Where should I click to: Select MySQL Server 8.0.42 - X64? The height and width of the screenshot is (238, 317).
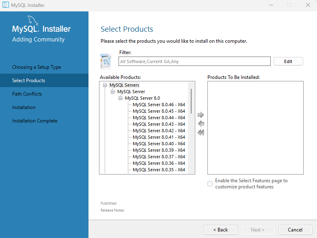159,131
